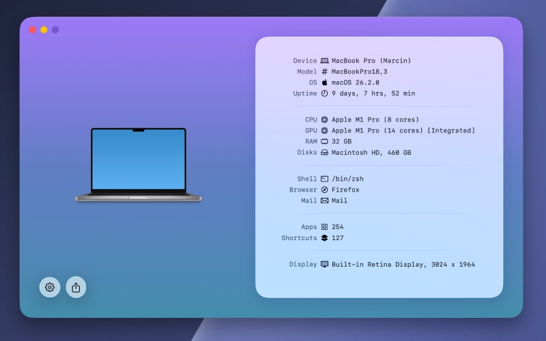Click the 'Mail' field label

point(309,201)
